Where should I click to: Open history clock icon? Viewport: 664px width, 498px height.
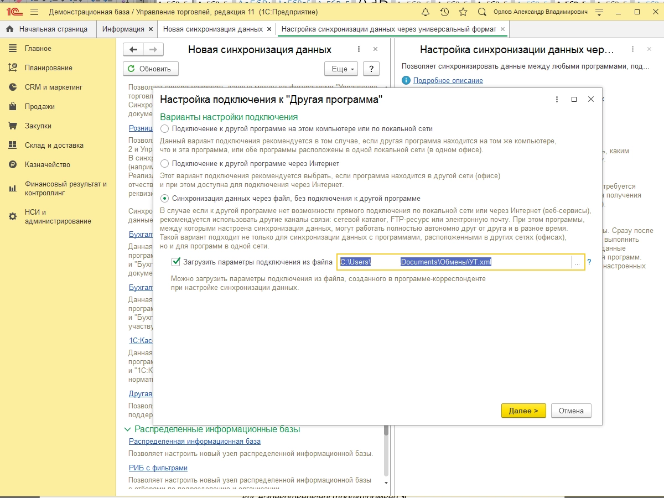point(444,12)
